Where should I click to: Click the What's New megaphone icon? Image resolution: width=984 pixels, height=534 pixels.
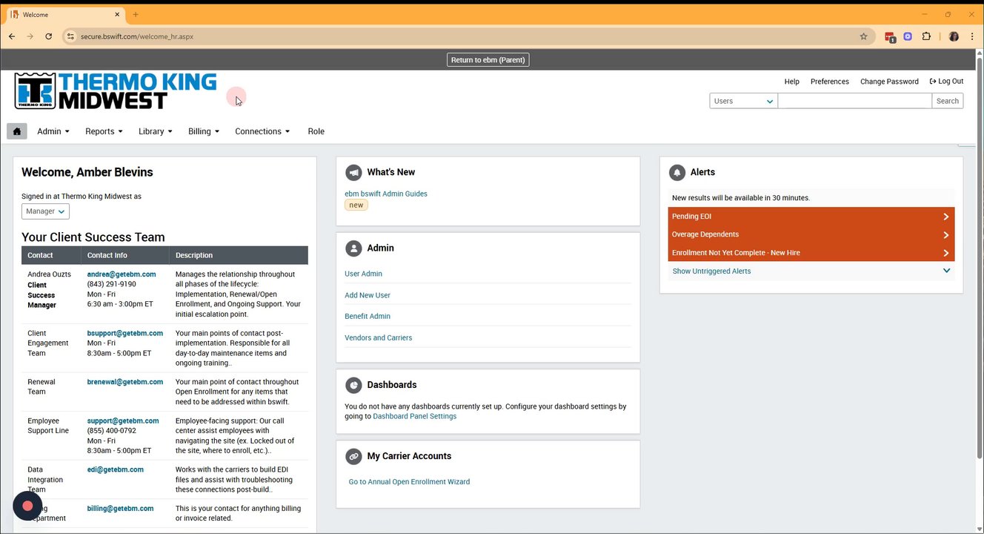click(x=353, y=172)
